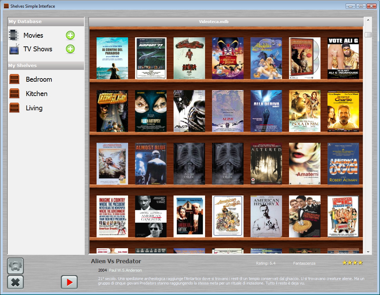Image resolution: width=380 pixels, height=295 pixels.
Task: Click the Movies film strip icon
Action: 14,35
